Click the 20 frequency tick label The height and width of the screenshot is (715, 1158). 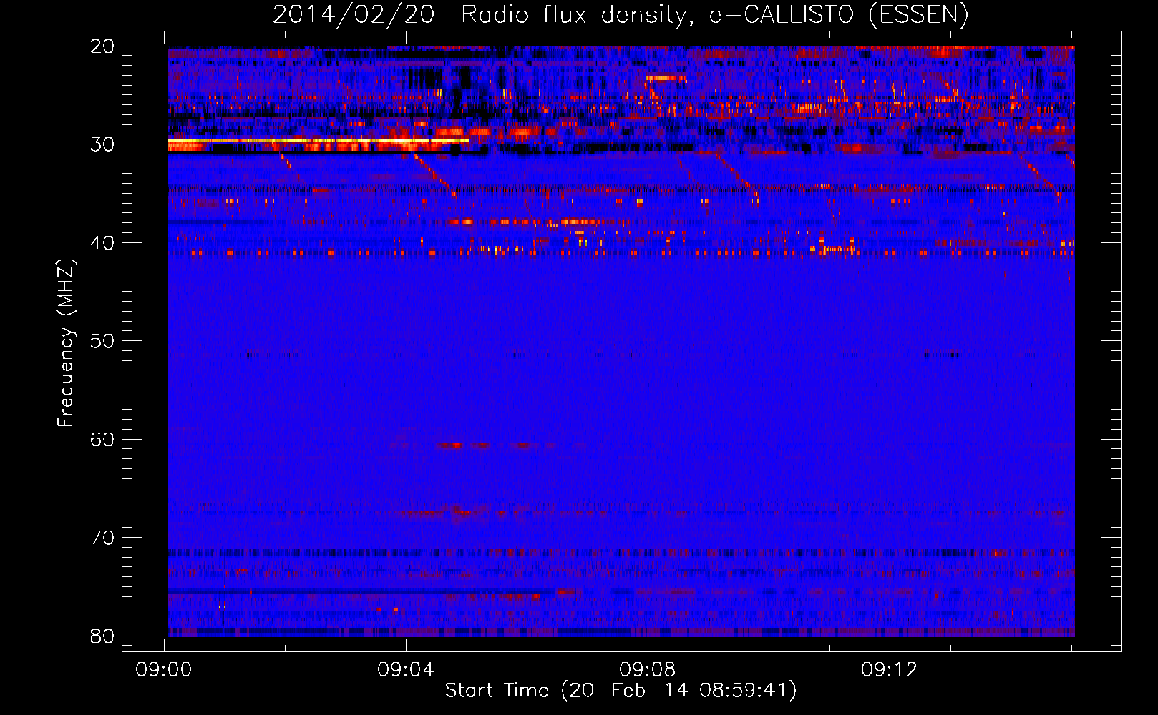point(102,46)
